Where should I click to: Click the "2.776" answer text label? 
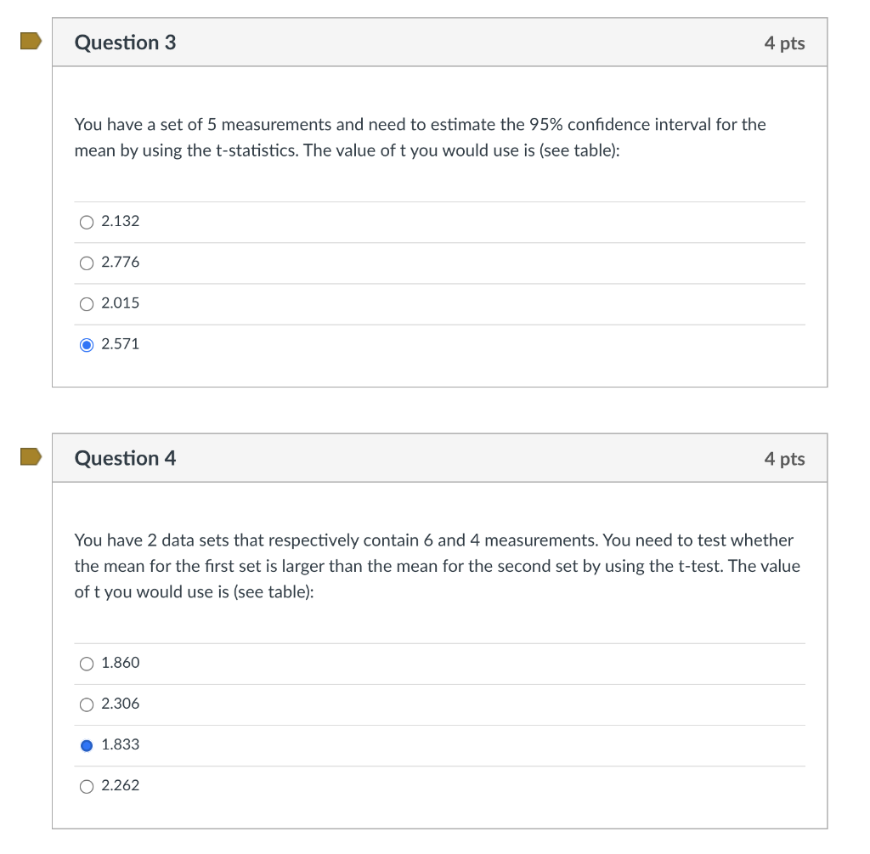coord(121,263)
